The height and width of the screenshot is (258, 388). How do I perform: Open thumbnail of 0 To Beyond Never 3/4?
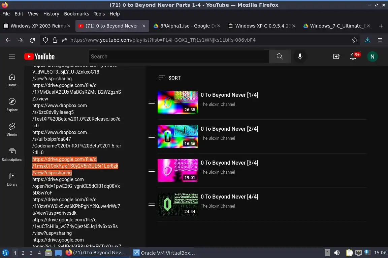click(x=178, y=170)
